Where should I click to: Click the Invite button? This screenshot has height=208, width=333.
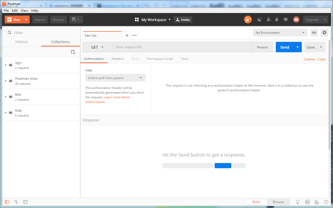183,19
